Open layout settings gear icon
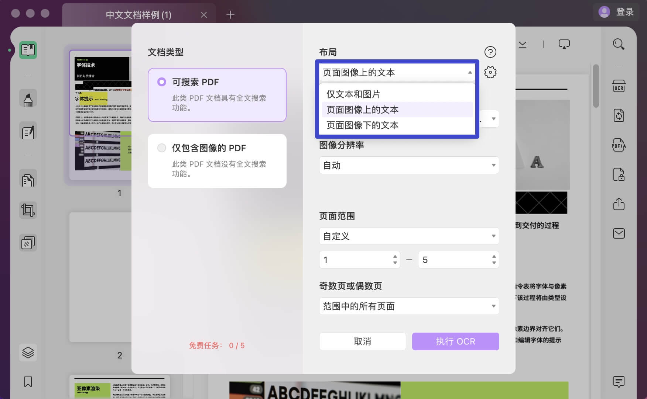This screenshot has width=647, height=399. pos(490,72)
